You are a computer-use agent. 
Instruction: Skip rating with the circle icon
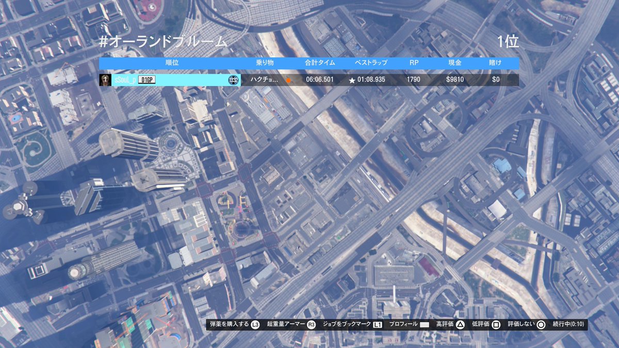[541, 325]
